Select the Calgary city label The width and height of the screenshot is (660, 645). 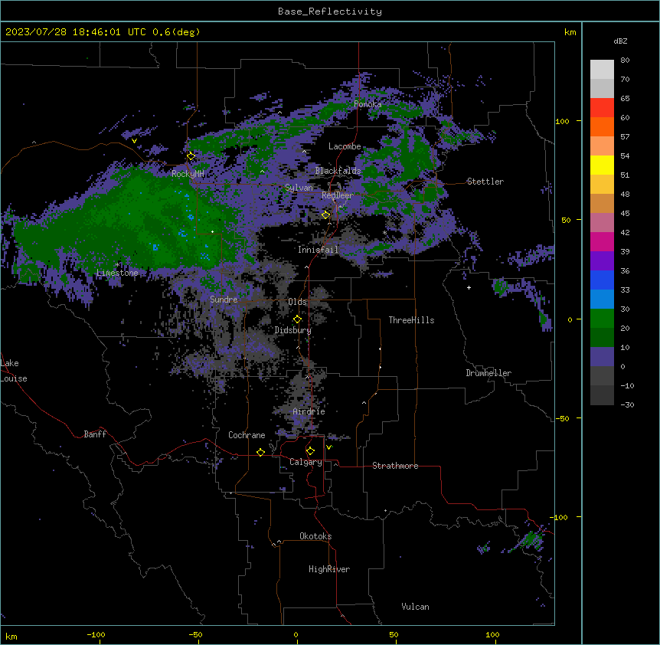pyautogui.click(x=305, y=462)
